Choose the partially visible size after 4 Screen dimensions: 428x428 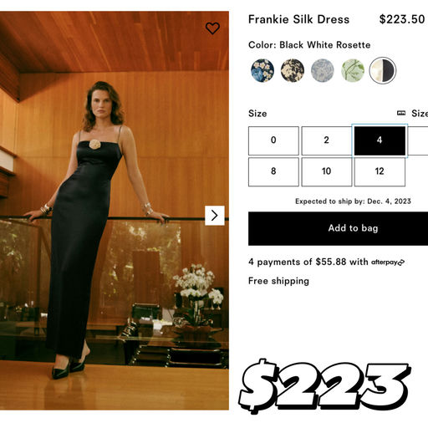pos(418,140)
